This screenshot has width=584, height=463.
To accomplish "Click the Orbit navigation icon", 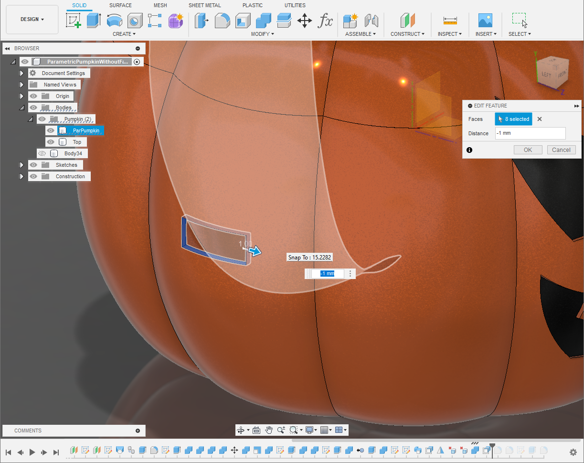I will [x=240, y=430].
